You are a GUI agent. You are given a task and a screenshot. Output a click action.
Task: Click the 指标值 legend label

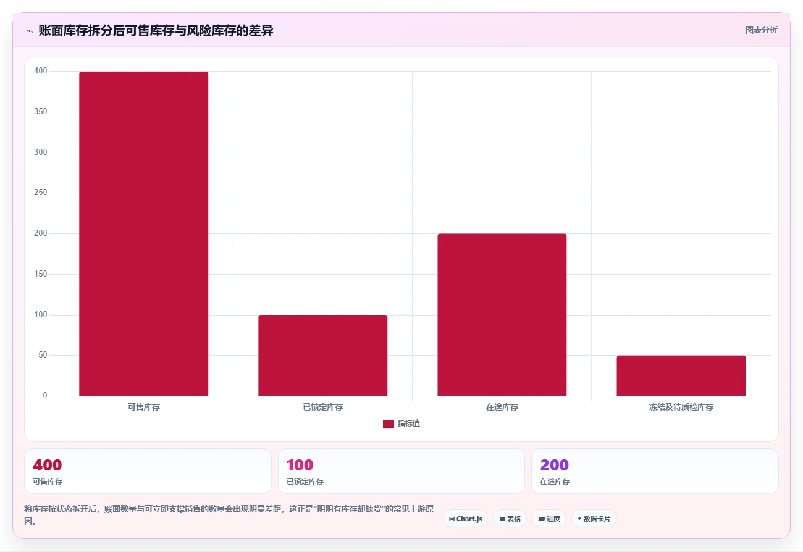409,424
